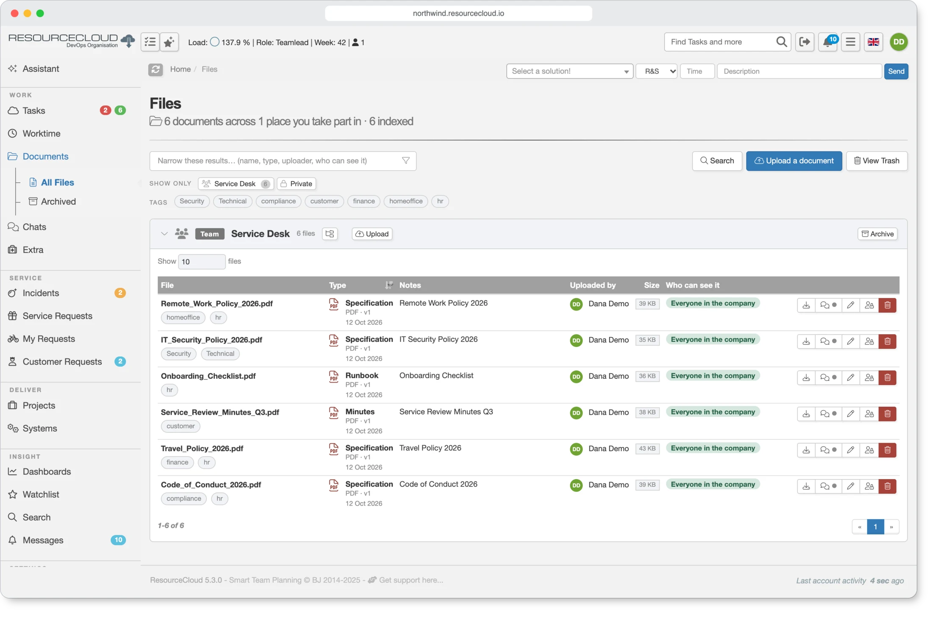Download Code_of_Conduct_2026.pdf

(x=806, y=486)
